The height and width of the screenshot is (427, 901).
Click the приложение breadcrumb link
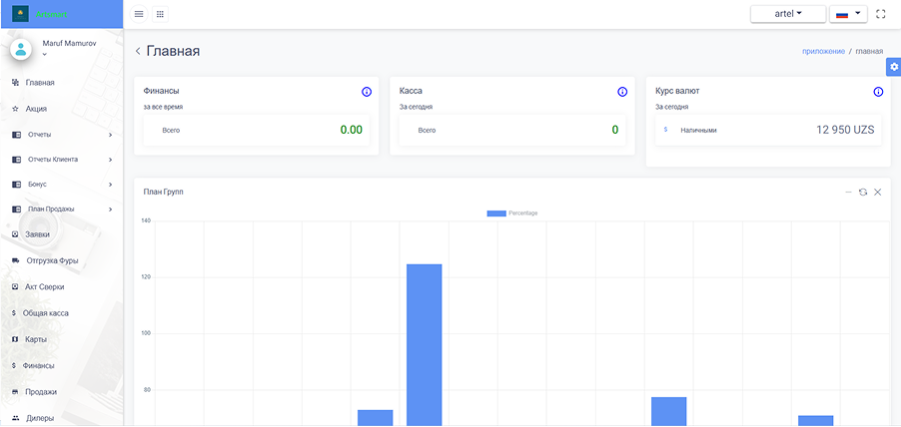pos(823,51)
